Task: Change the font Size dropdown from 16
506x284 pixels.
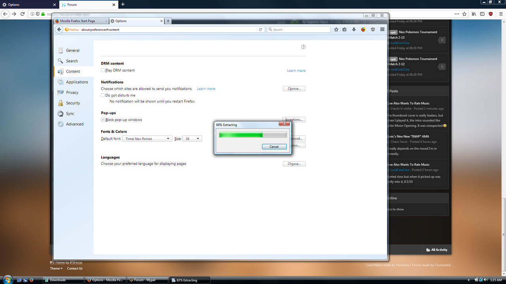Action: (x=192, y=138)
